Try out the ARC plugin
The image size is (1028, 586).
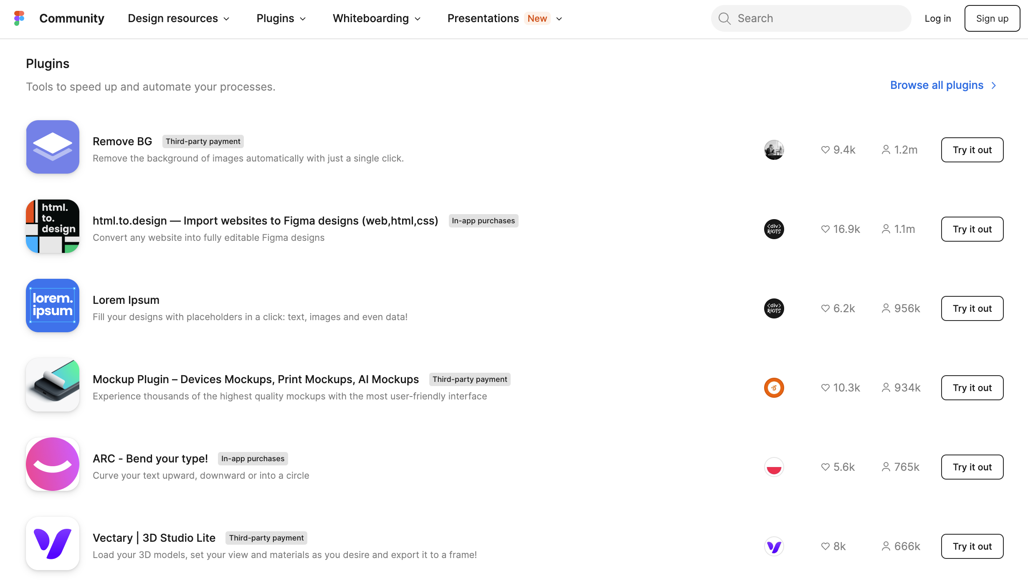point(972,467)
